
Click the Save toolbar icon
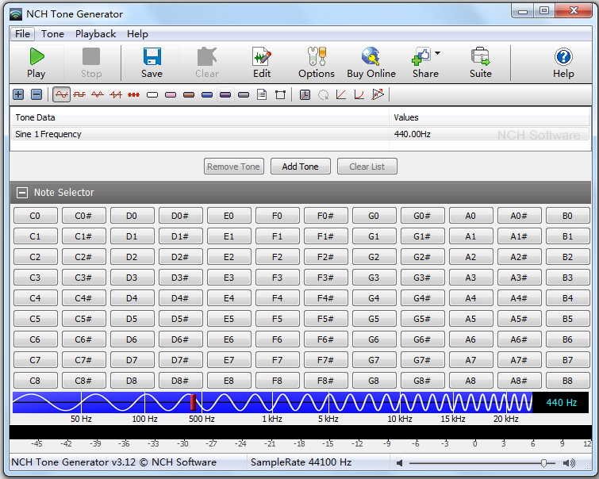coord(152,63)
